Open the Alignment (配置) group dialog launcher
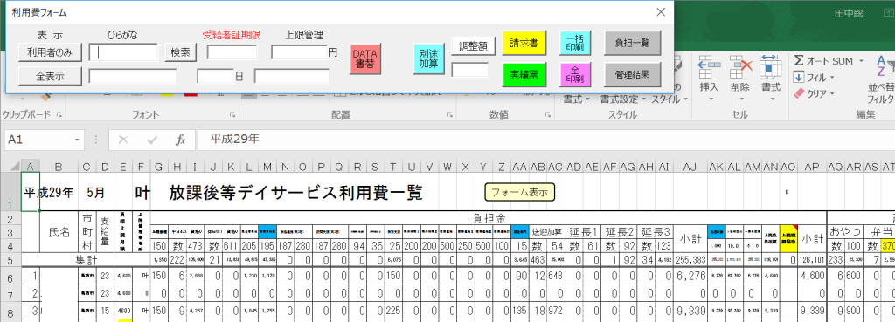The image size is (895, 322). click(x=449, y=115)
